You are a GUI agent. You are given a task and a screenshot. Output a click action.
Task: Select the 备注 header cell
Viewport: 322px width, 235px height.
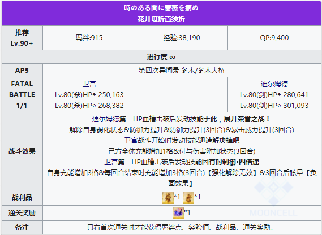(x=22, y=228)
